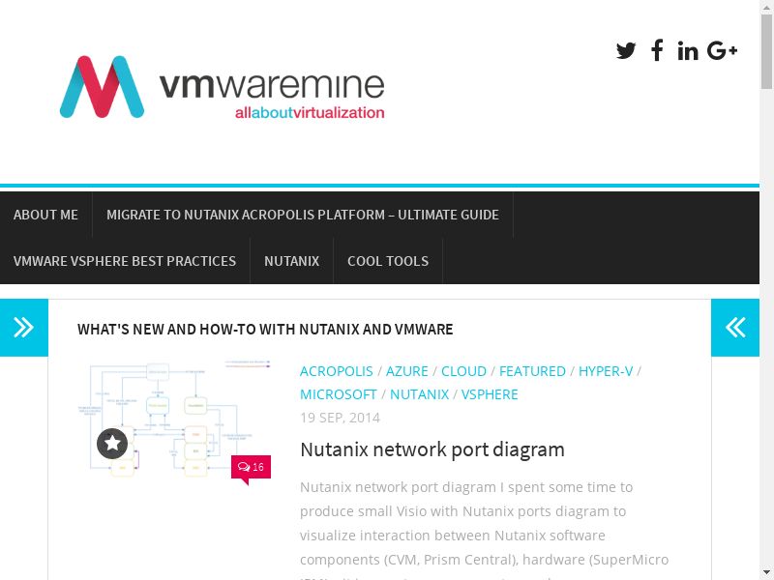The height and width of the screenshot is (580, 774).
Task: Open Migrate to Nutanix Acropolis Platform guide
Action: (303, 215)
